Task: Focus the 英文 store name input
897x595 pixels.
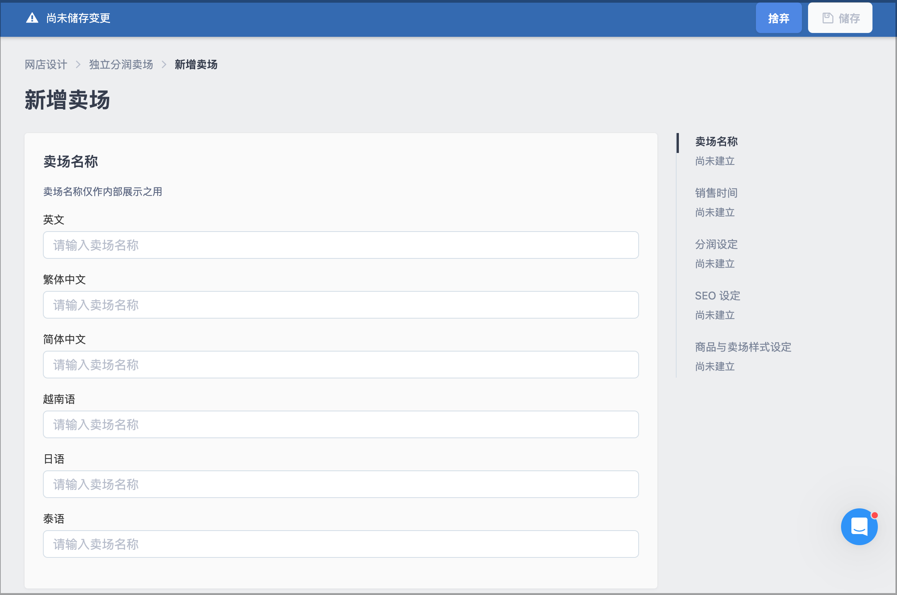Action: (341, 245)
